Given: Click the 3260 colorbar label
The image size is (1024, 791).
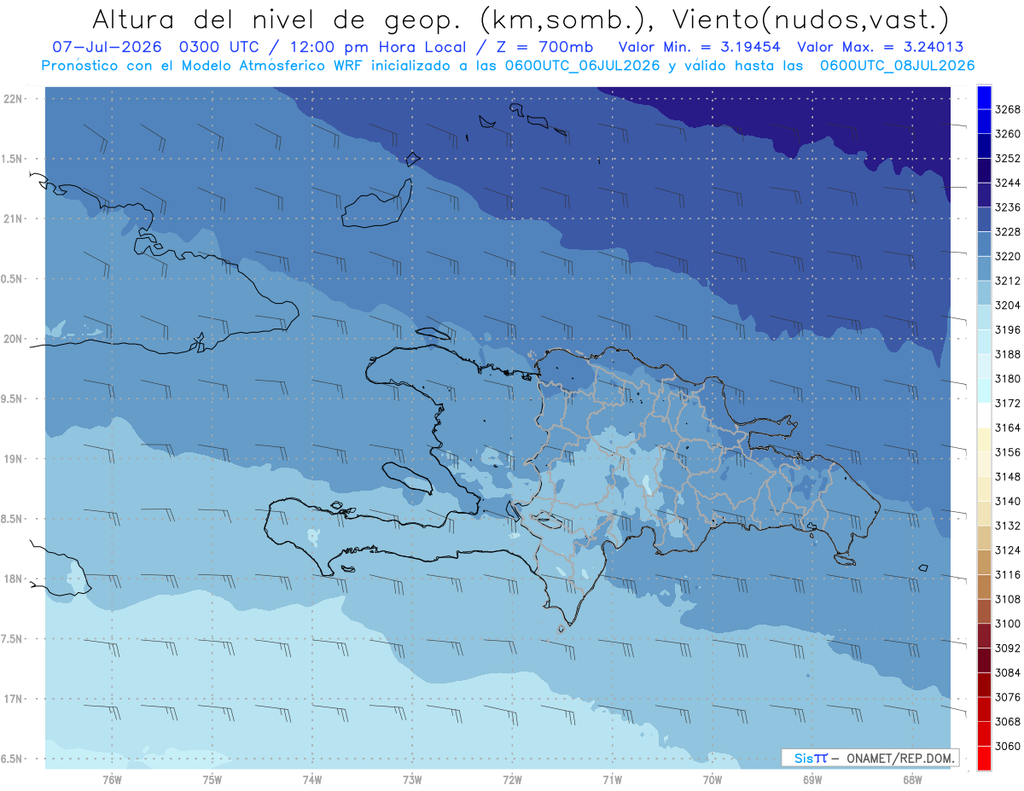Looking at the screenshot, I should click(1008, 134).
